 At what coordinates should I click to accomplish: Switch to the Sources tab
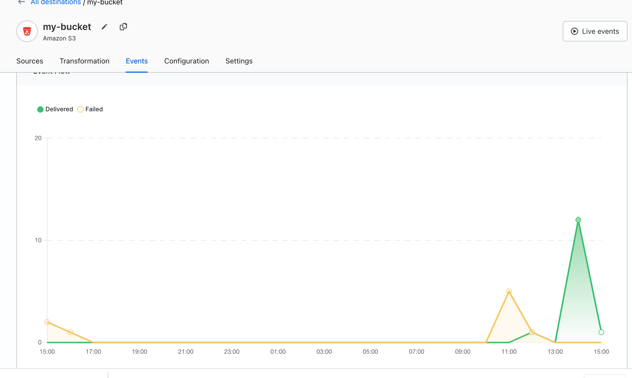click(30, 61)
